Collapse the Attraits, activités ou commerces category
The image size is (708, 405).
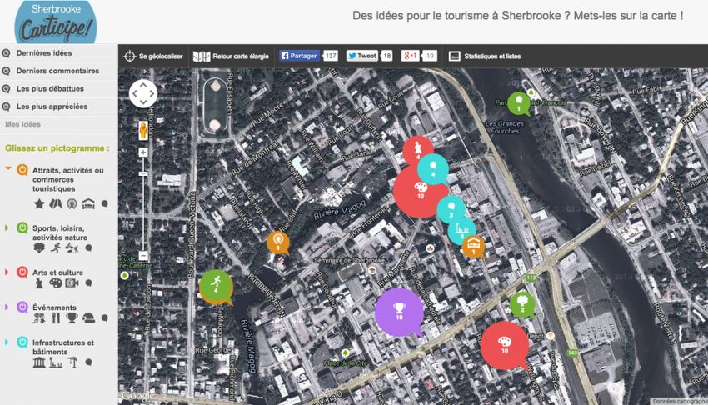(8, 170)
